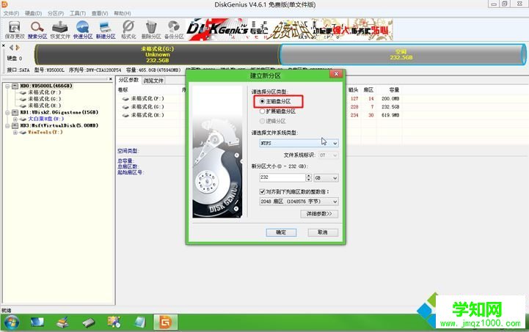Open the 文件系统标识 07 dropdown

point(329,155)
